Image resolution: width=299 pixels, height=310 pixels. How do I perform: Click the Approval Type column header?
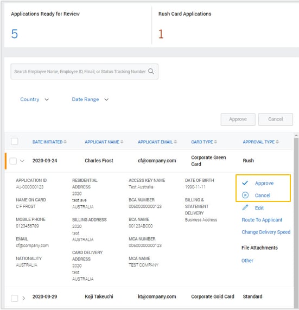pyautogui.click(x=259, y=142)
